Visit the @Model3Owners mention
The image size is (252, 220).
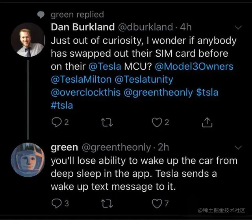pyautogui.click(x=195, y=66)
